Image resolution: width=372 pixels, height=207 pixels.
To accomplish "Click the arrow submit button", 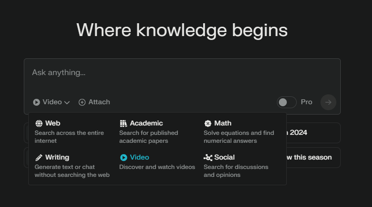I will [x=328, y=102].
